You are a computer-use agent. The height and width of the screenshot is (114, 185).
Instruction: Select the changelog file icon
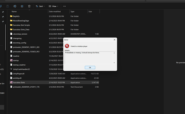point(11,38)
